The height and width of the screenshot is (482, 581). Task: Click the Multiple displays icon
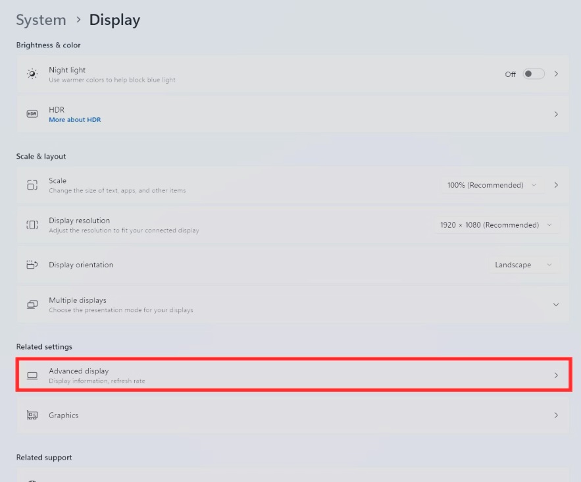(31, 304)
